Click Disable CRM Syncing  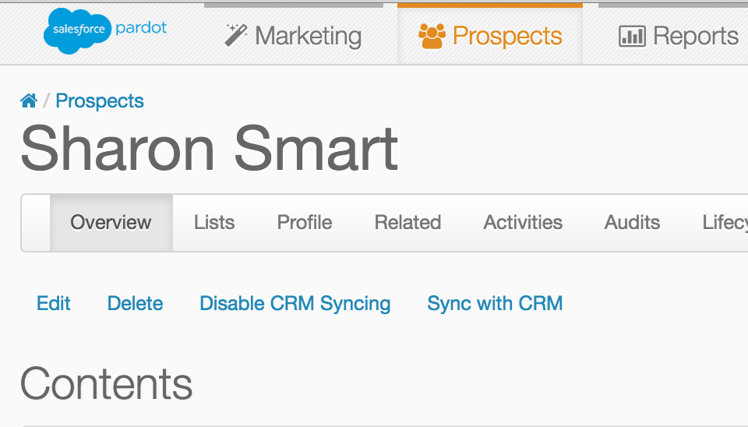(295, 303)
